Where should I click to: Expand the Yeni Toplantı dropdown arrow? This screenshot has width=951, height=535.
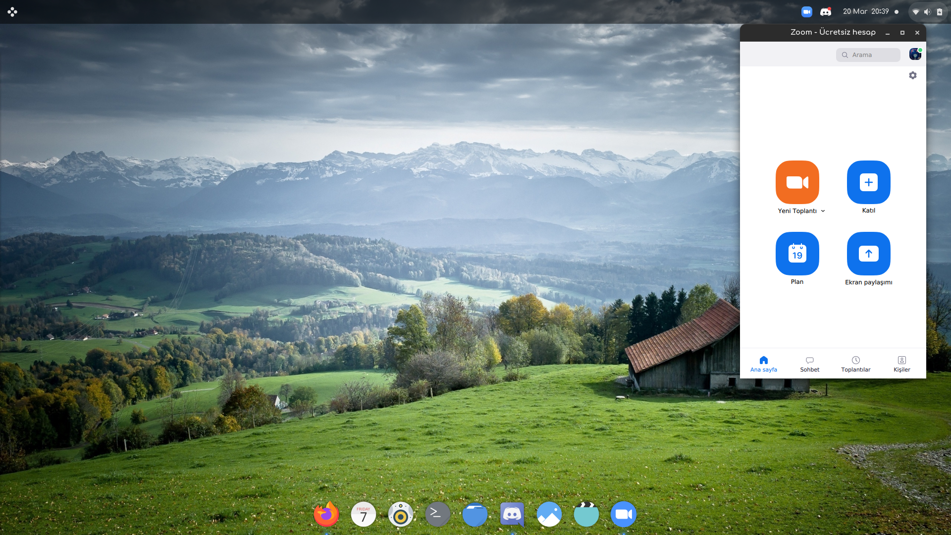click(823, 211)
